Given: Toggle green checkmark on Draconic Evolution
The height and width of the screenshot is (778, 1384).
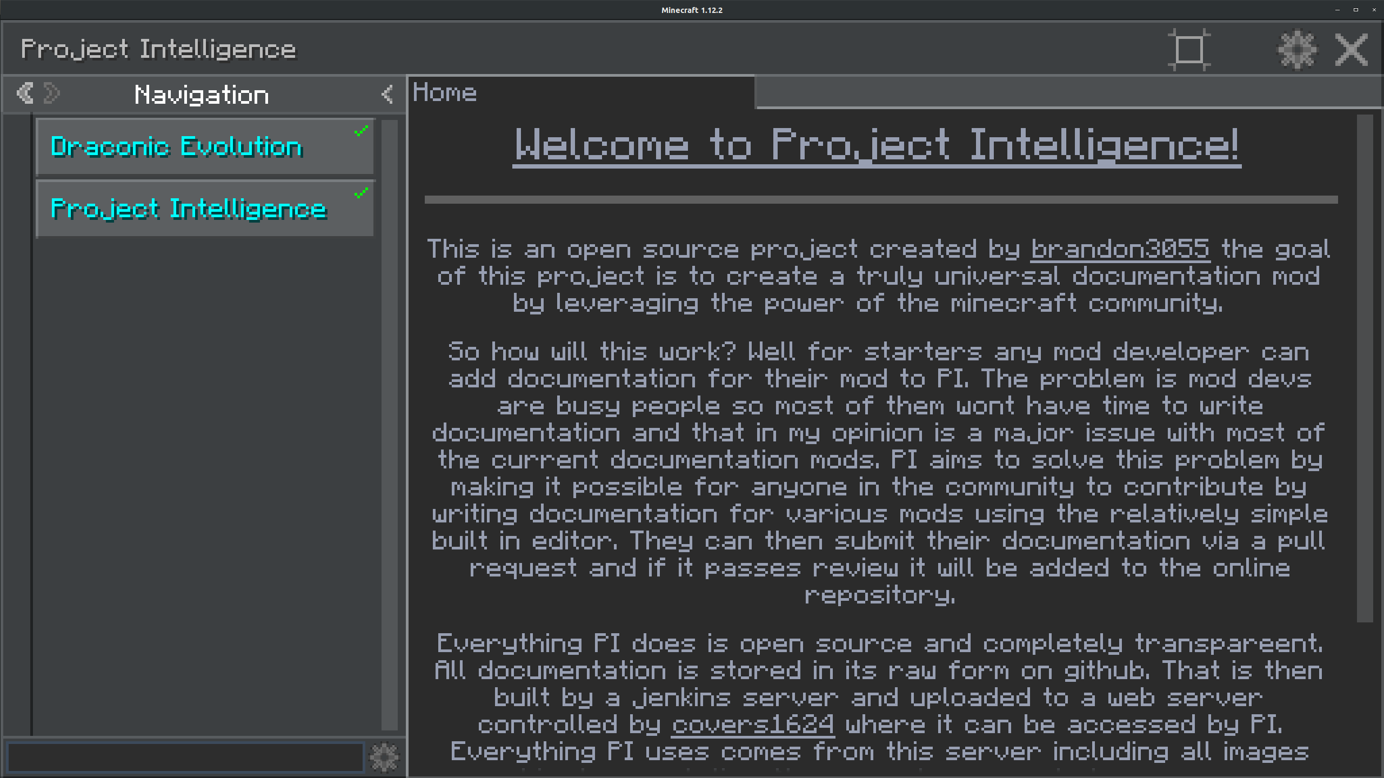Looking at the screenshot, I should [361, 131].
